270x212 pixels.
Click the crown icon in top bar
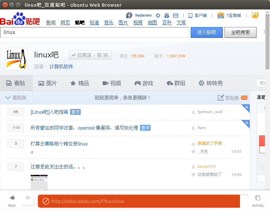coord(255,15)
